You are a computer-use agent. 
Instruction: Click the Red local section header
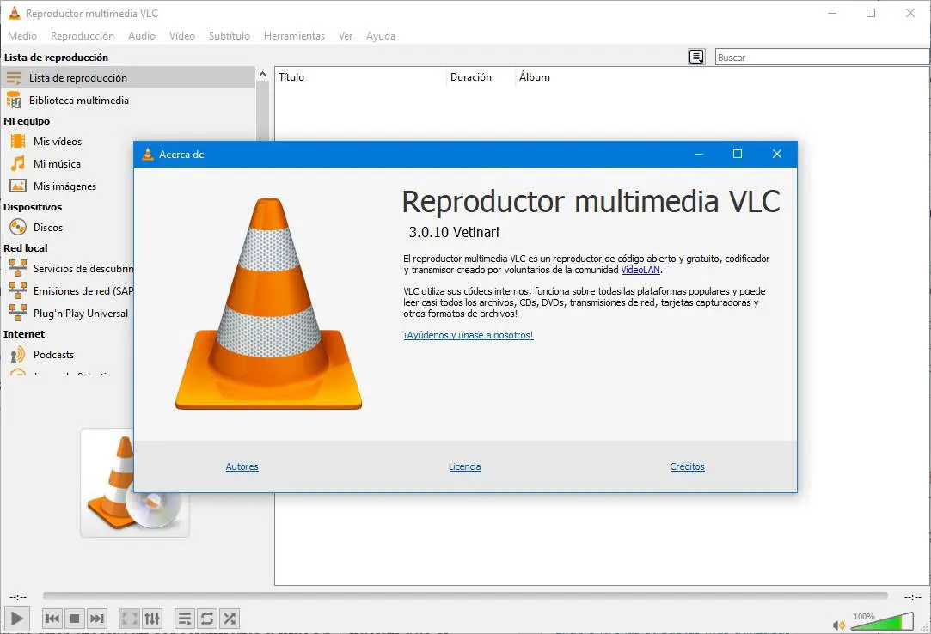pos(26,248)
